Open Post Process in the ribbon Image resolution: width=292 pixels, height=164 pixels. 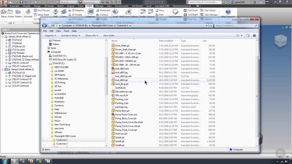[42, 10]
